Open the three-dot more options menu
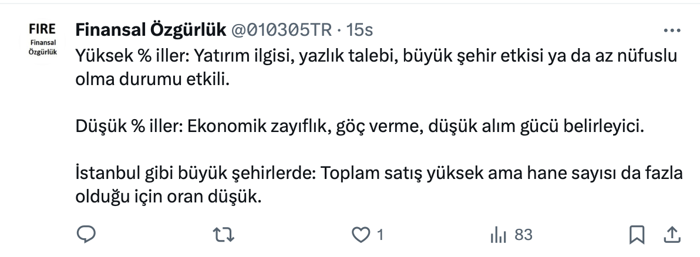 click(672, 30)
